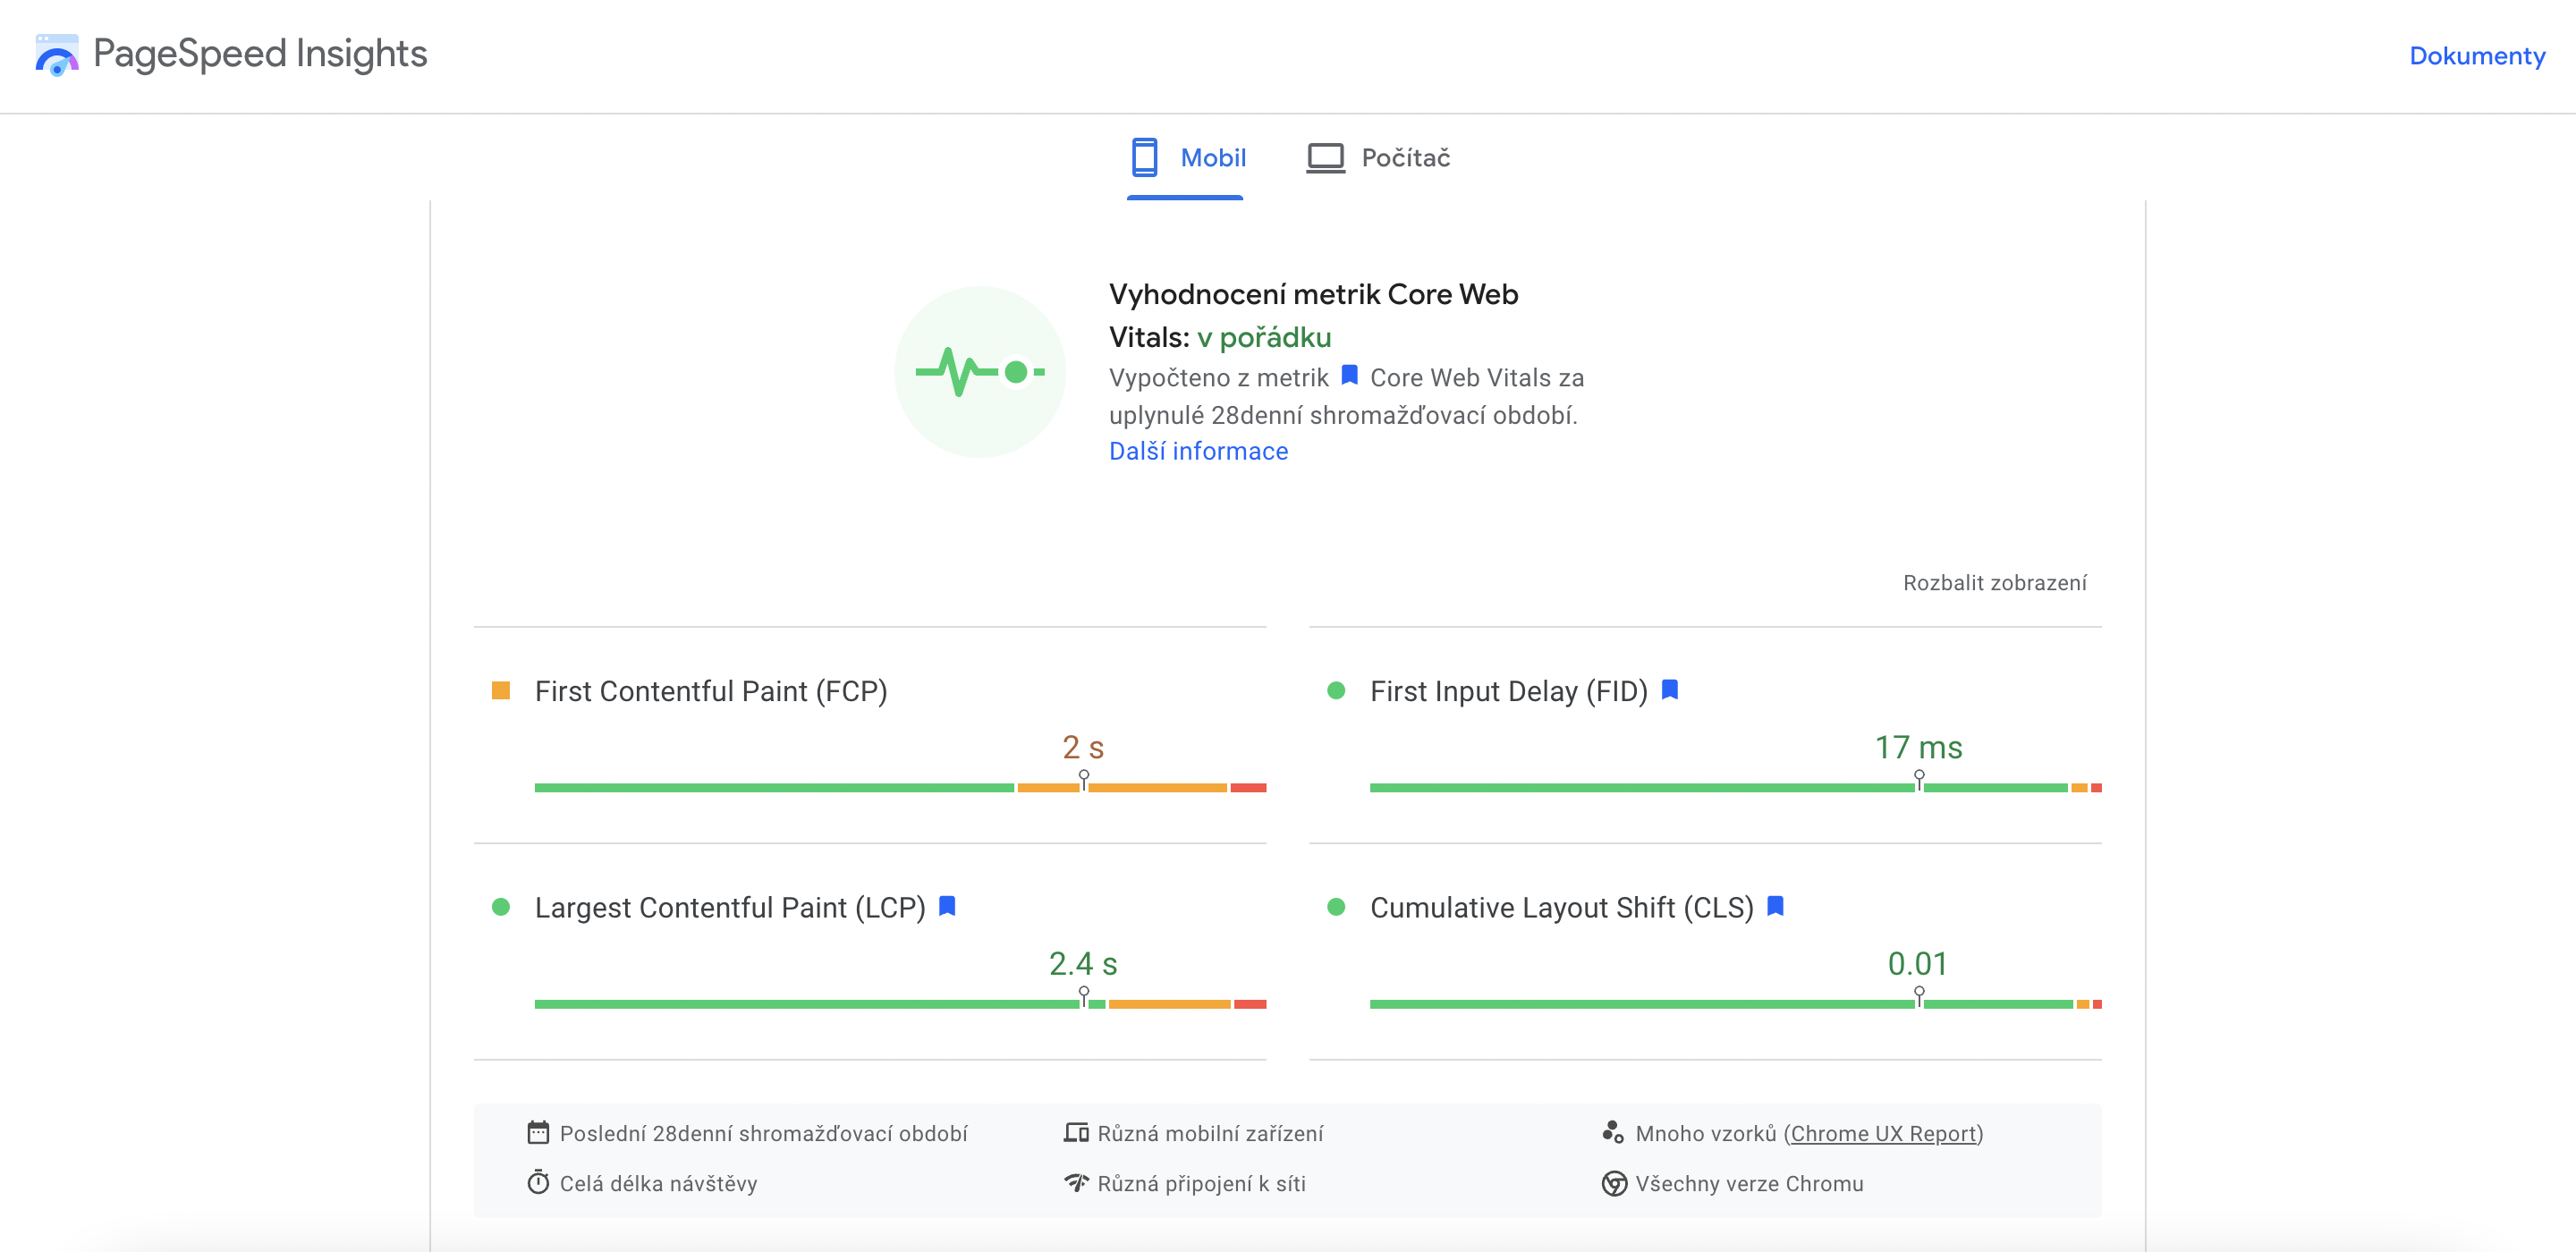This screenshot has width=2576, height=1252.
Task: Click the bookmark icon next to CLS
Action: pos(1775,905)
